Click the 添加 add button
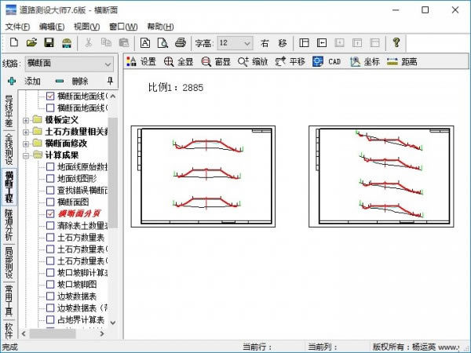 coord(24,81)
